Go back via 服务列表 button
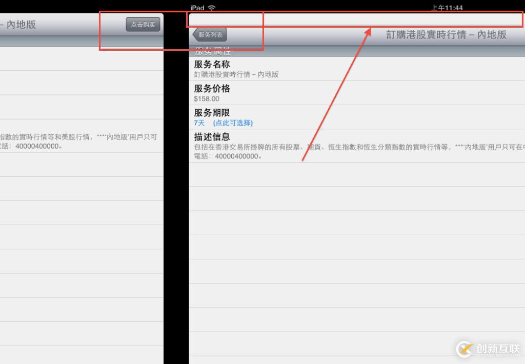This screenshot has width=525, height=364. [210, 34]
